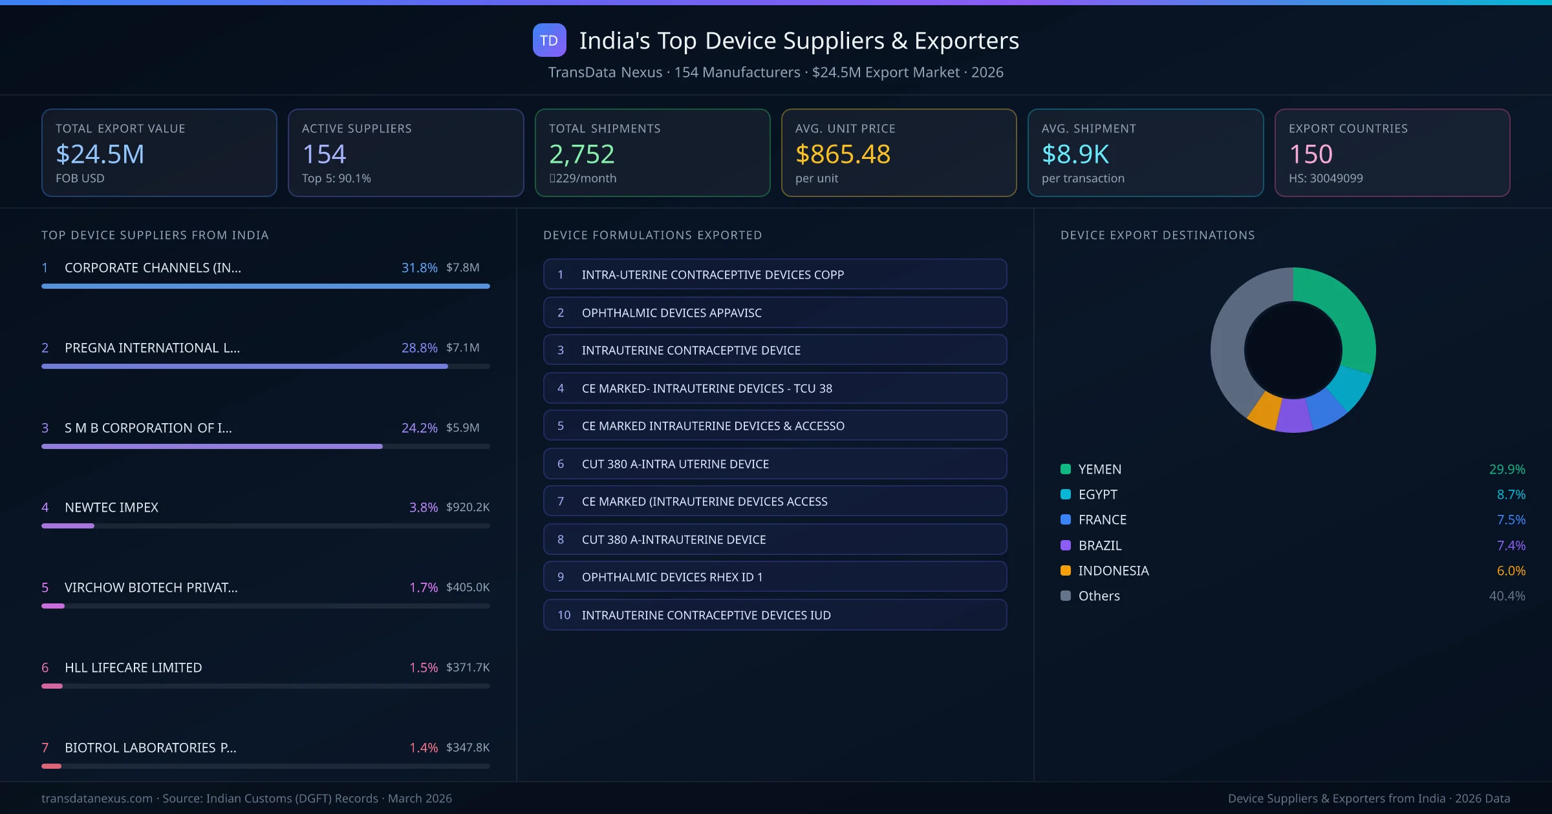The width and height of the screenshot is (1552, 814).
Task: Click Newtec Impex supplier entry
Action: point(111,507)
